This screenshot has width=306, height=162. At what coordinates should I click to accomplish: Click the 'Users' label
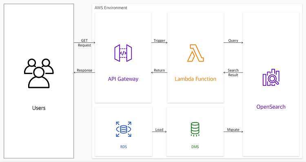[x=39, y=108]
